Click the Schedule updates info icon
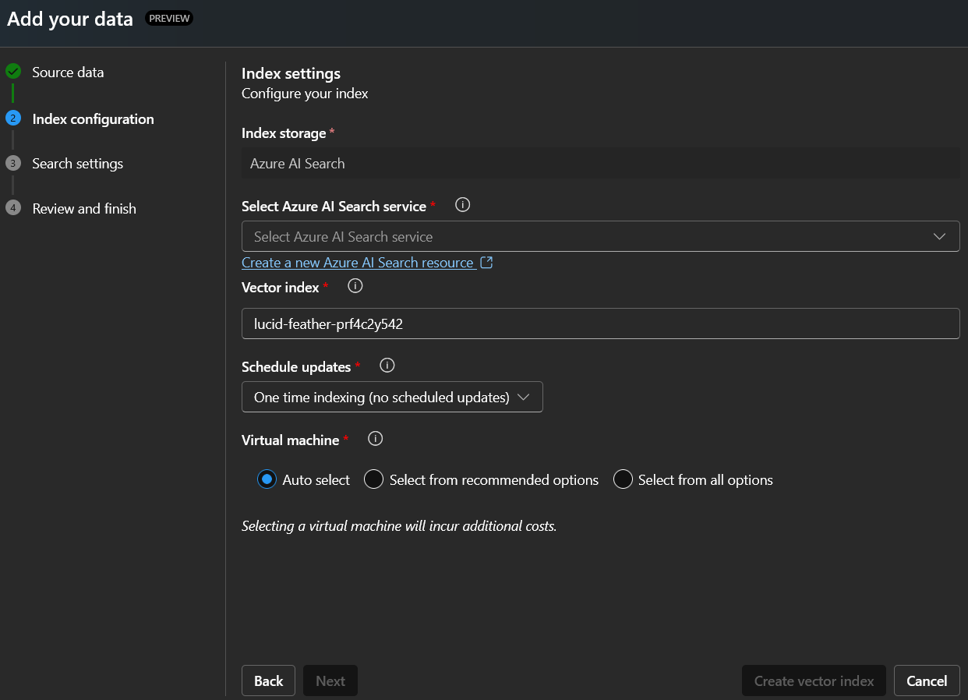The width and height of the screenshot is (968, 700). point(387,365)
